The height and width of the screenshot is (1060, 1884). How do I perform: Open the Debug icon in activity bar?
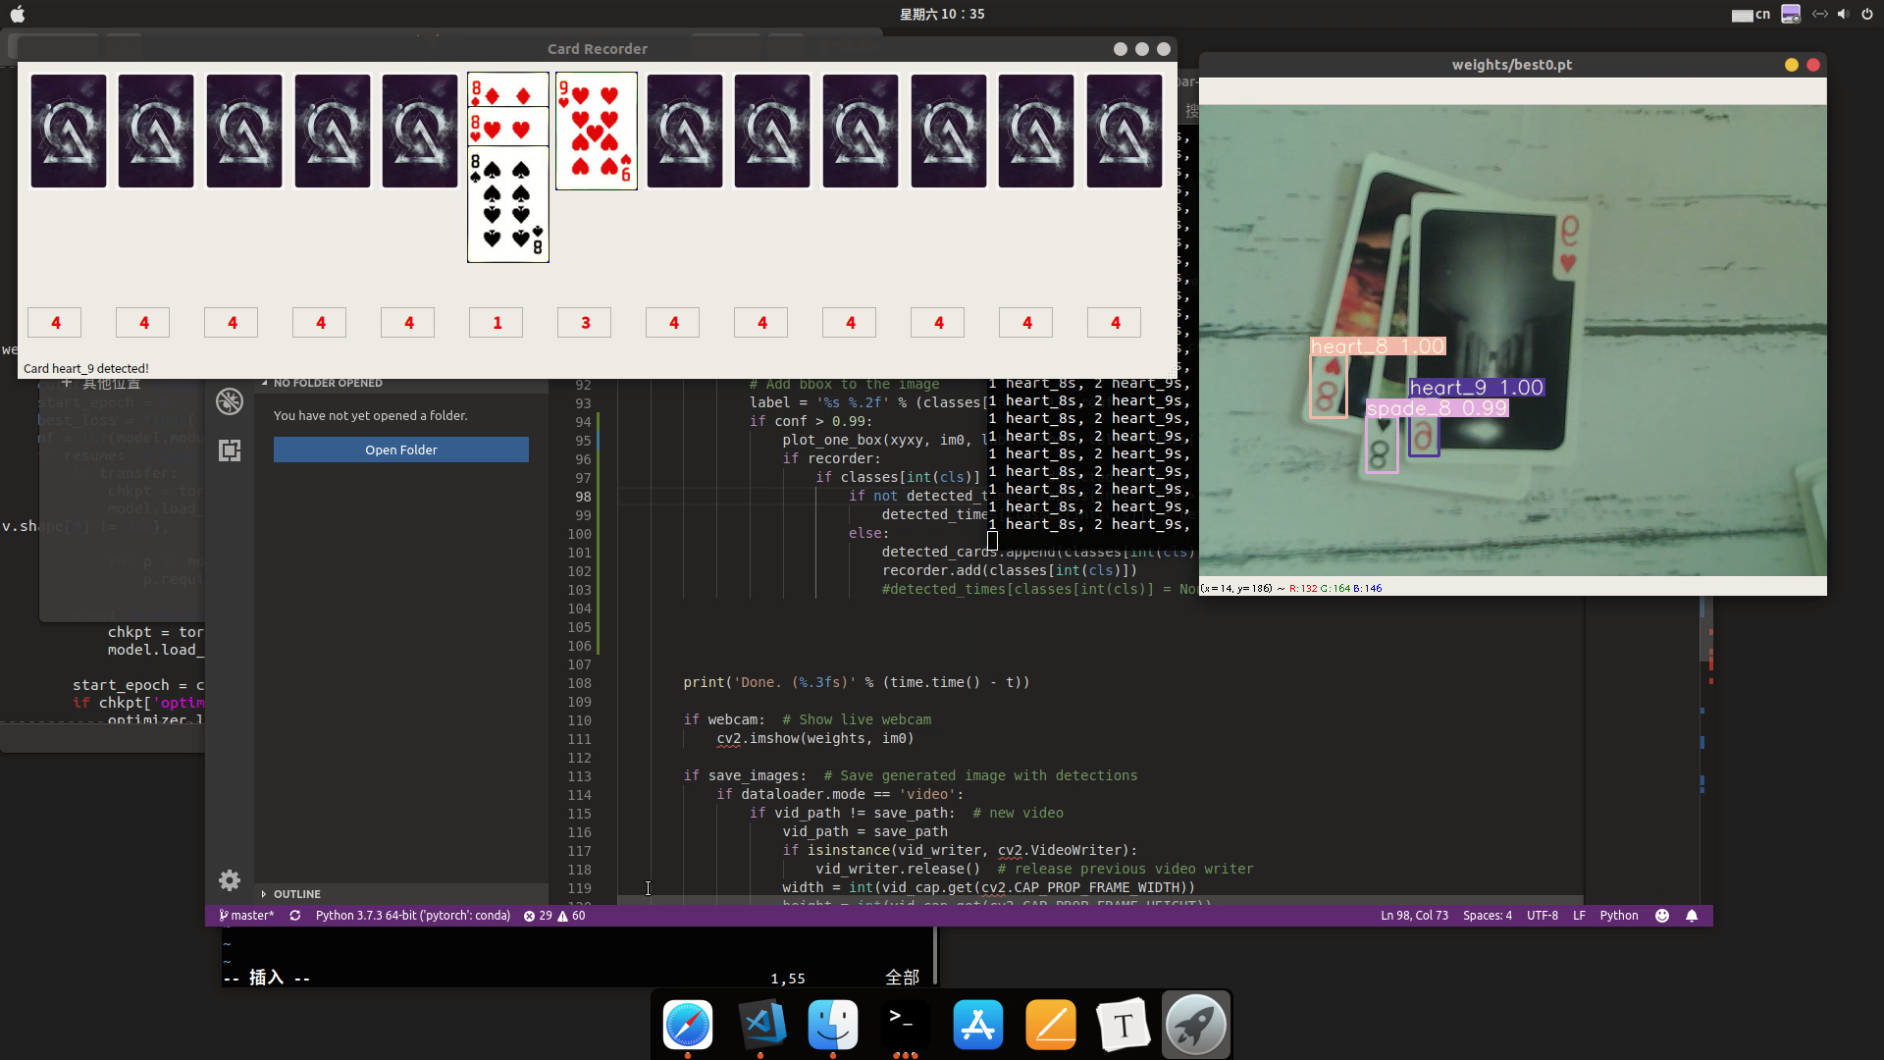230,401
